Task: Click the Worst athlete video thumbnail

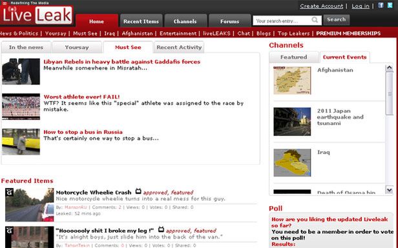Action: tap(21, 106)
